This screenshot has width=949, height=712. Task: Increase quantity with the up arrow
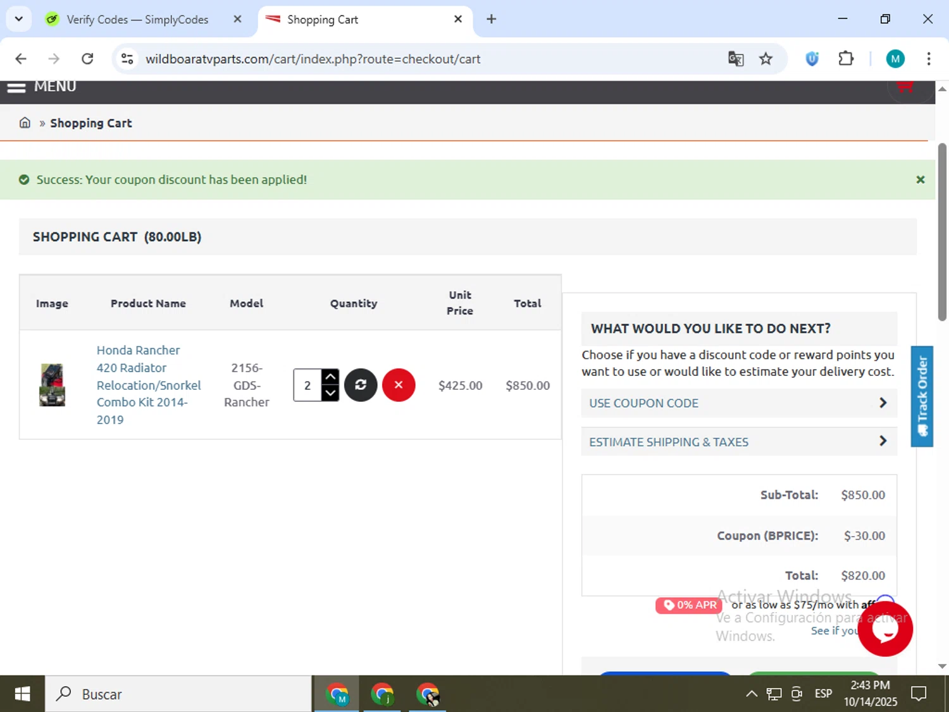[330, 377]
